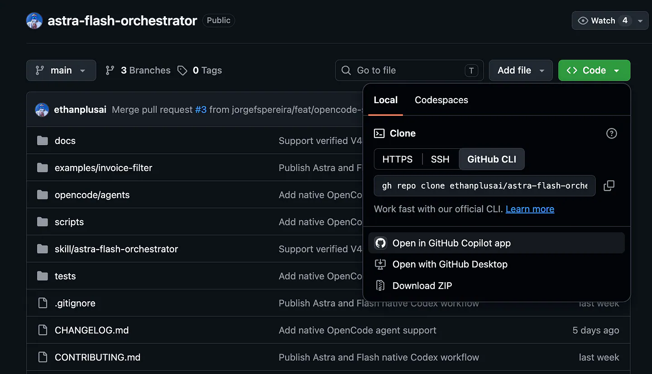Click the green Code button
This screenshot has height=374, width=652.
594,71
